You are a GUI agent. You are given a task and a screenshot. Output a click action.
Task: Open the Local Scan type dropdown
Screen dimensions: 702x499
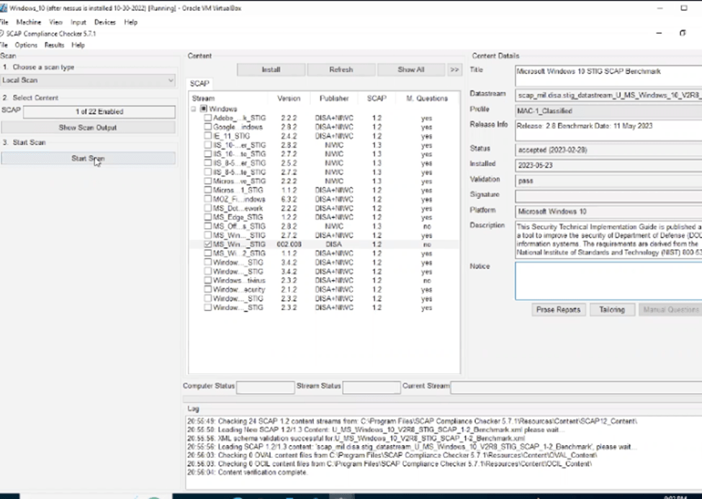tap(87, 81)
